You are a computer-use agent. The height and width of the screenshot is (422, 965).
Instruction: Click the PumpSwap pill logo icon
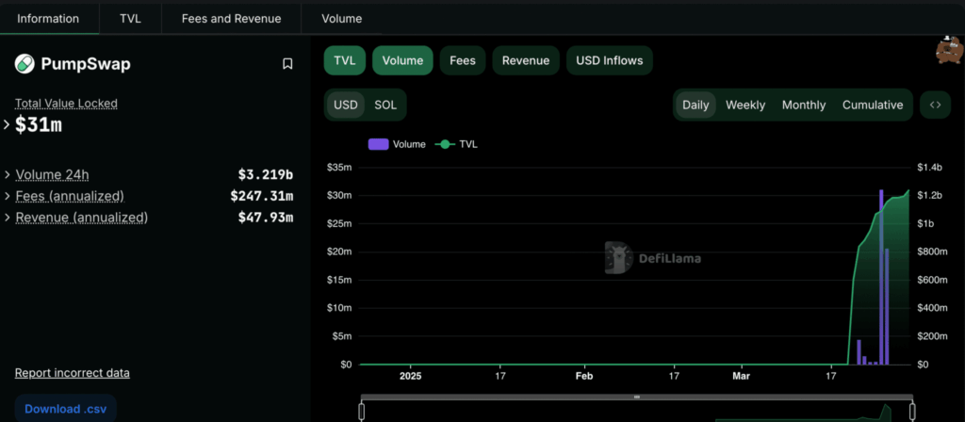pyautogui.click(x=25, y=64)
